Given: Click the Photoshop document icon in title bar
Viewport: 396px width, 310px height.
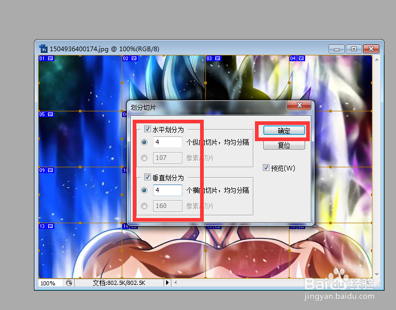Looking at the screenshot, I should (43, 49).
